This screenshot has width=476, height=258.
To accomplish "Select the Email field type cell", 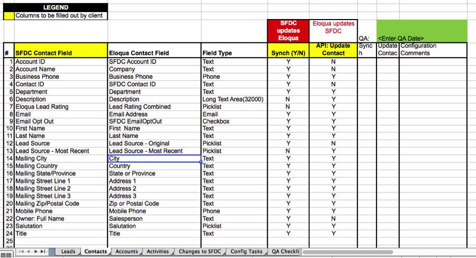I will click(234, 114).
